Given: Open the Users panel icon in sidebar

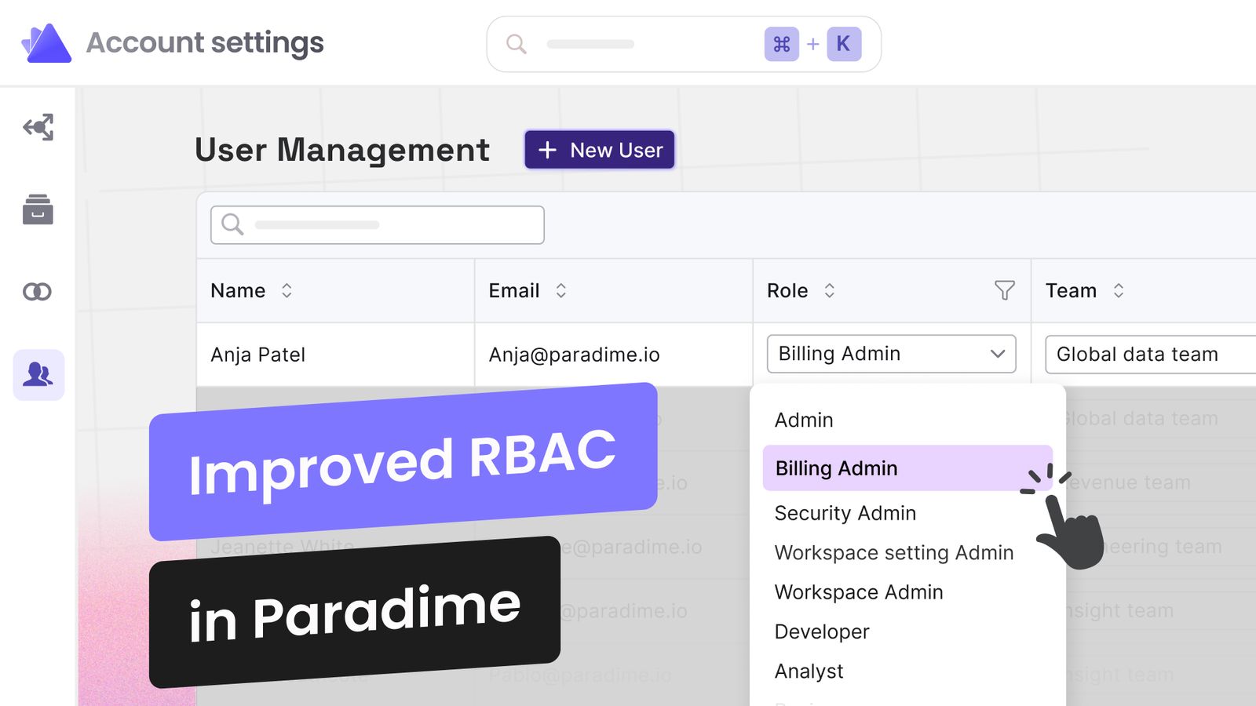Looking at the screenshot, I should click(38, 375).
